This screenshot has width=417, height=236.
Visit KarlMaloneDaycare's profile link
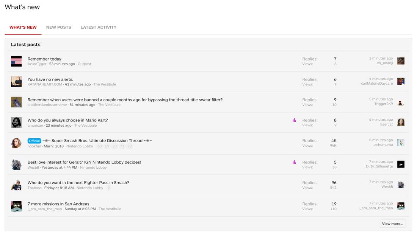(376, 84)
